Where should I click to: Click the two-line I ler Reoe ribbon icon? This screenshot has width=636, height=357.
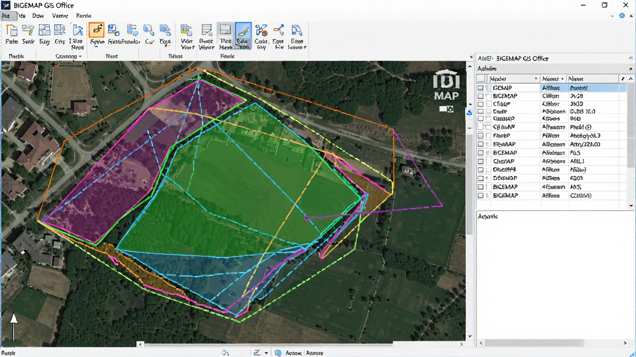(77, 31)
